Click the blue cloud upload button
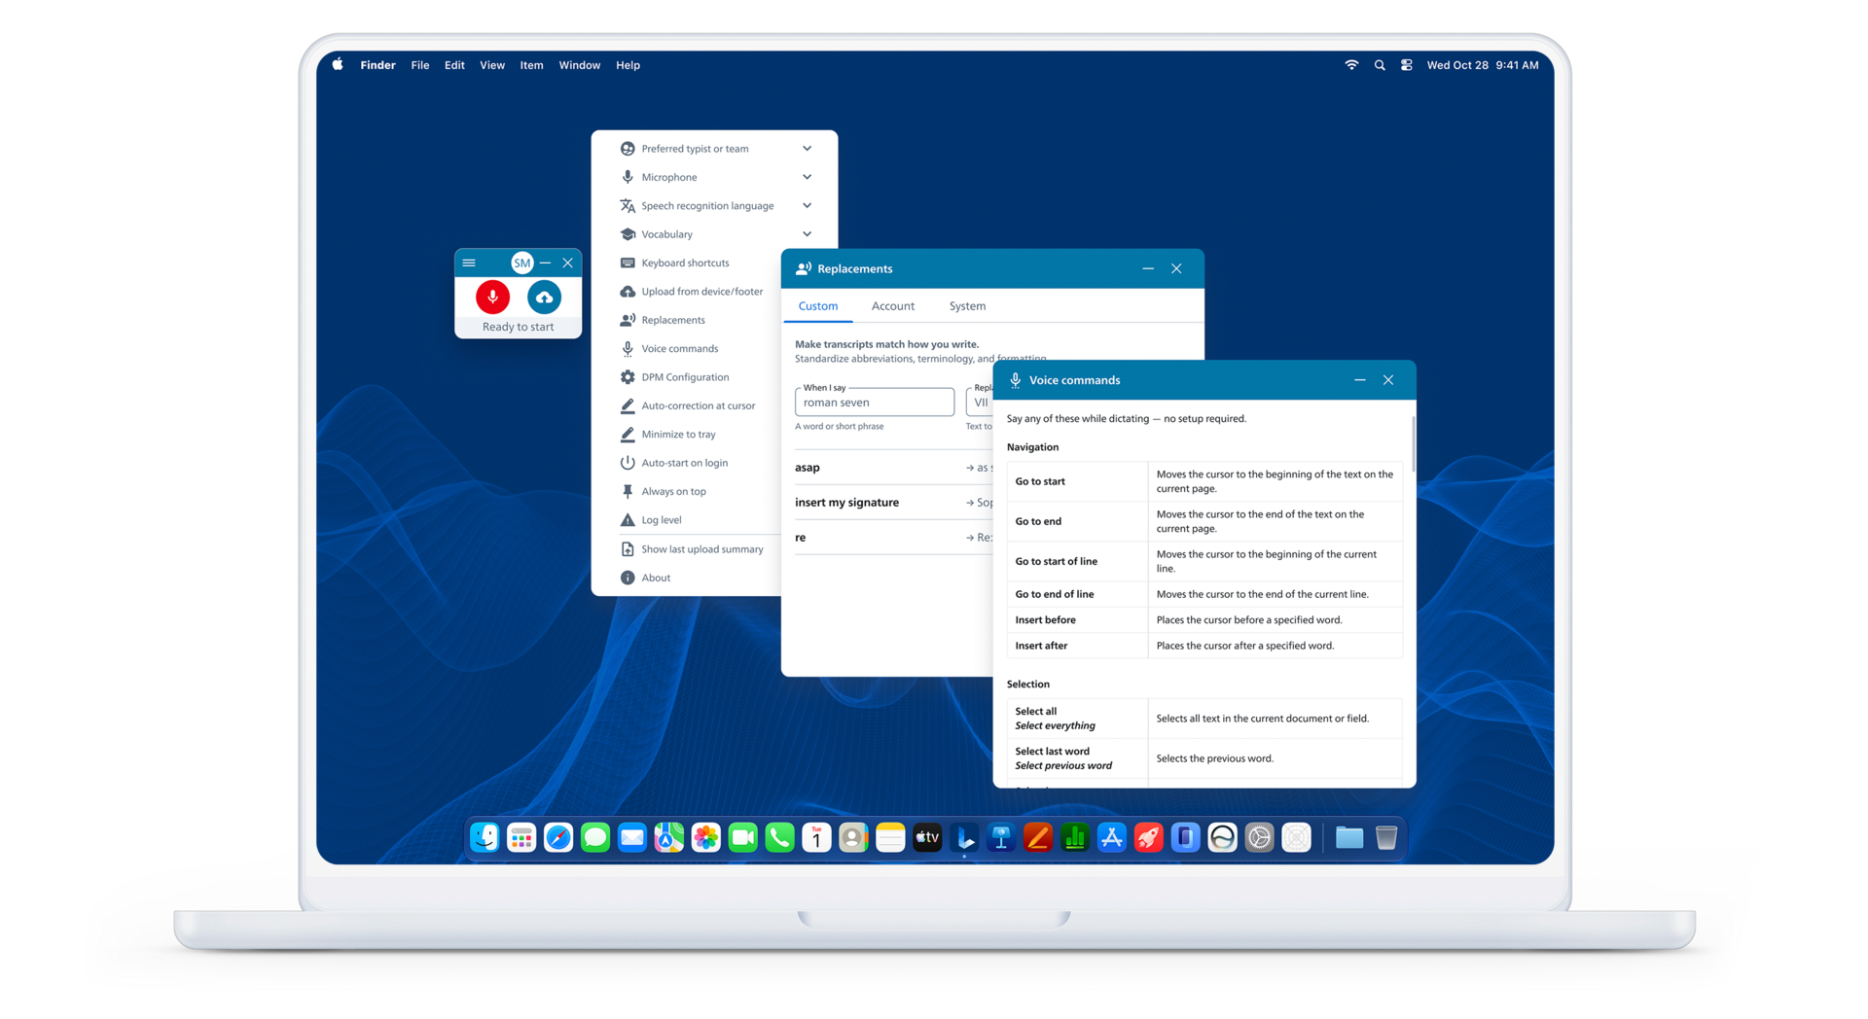This screenshot has height=1019, width=1868. (x=544, y=297)
